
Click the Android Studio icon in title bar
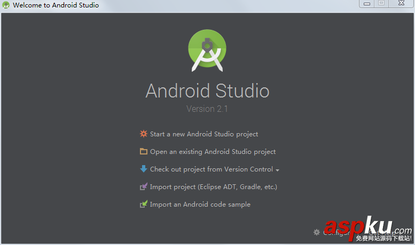point(5,5)
